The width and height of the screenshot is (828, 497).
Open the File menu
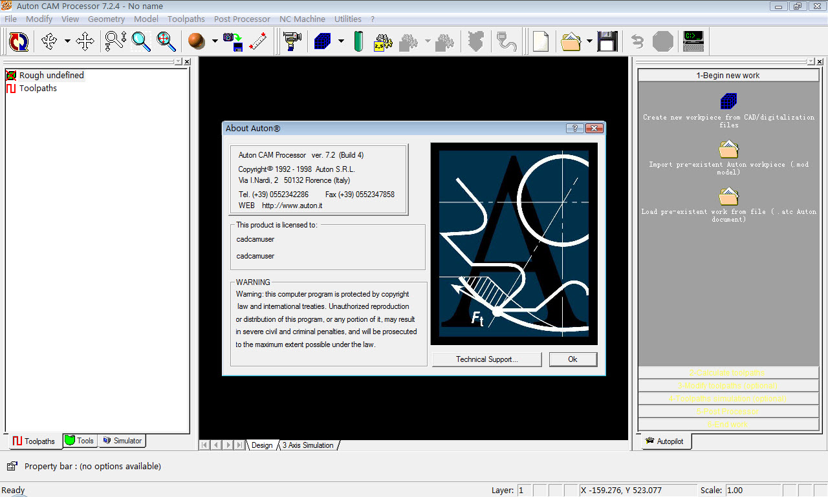(10, 19)
